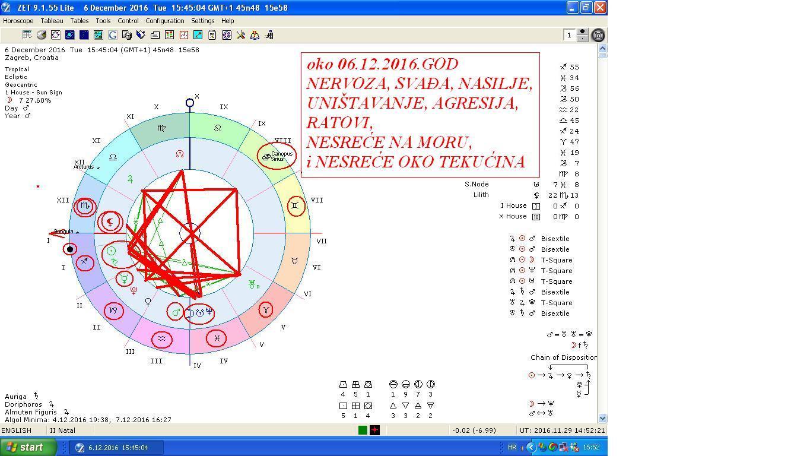
Task: Open the starry sky map icon
Action: [84, 35]
